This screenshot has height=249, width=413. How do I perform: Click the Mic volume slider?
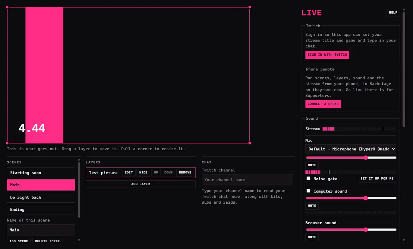[x=351, y=158]
